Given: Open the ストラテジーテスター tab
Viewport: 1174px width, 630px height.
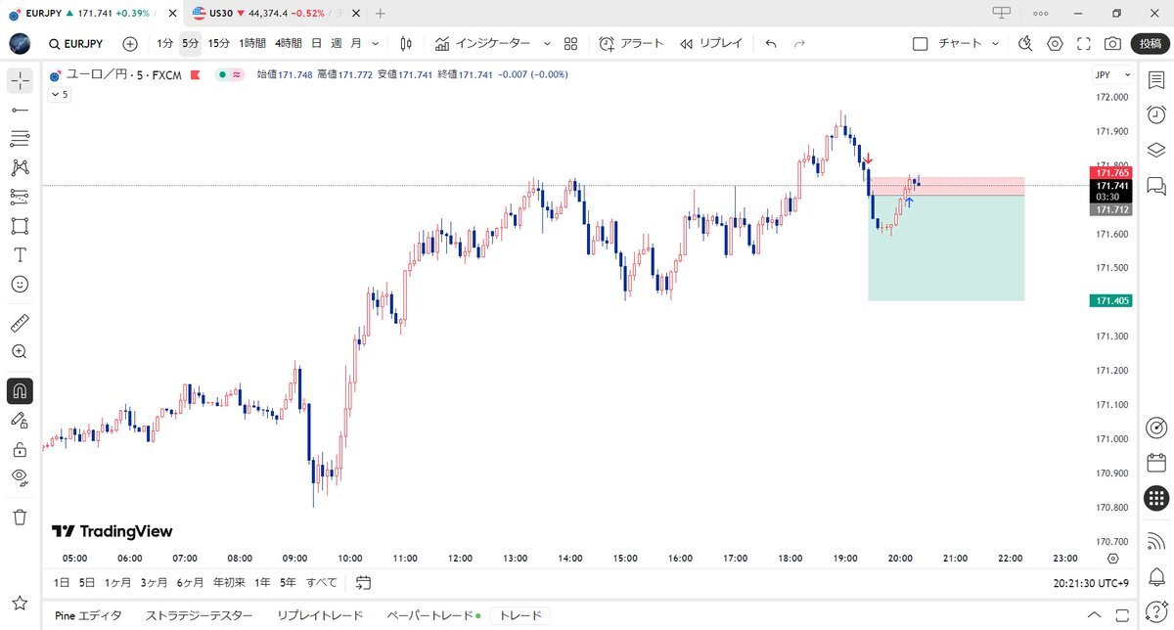Looking at the screenshot, I should pos(199,615).
